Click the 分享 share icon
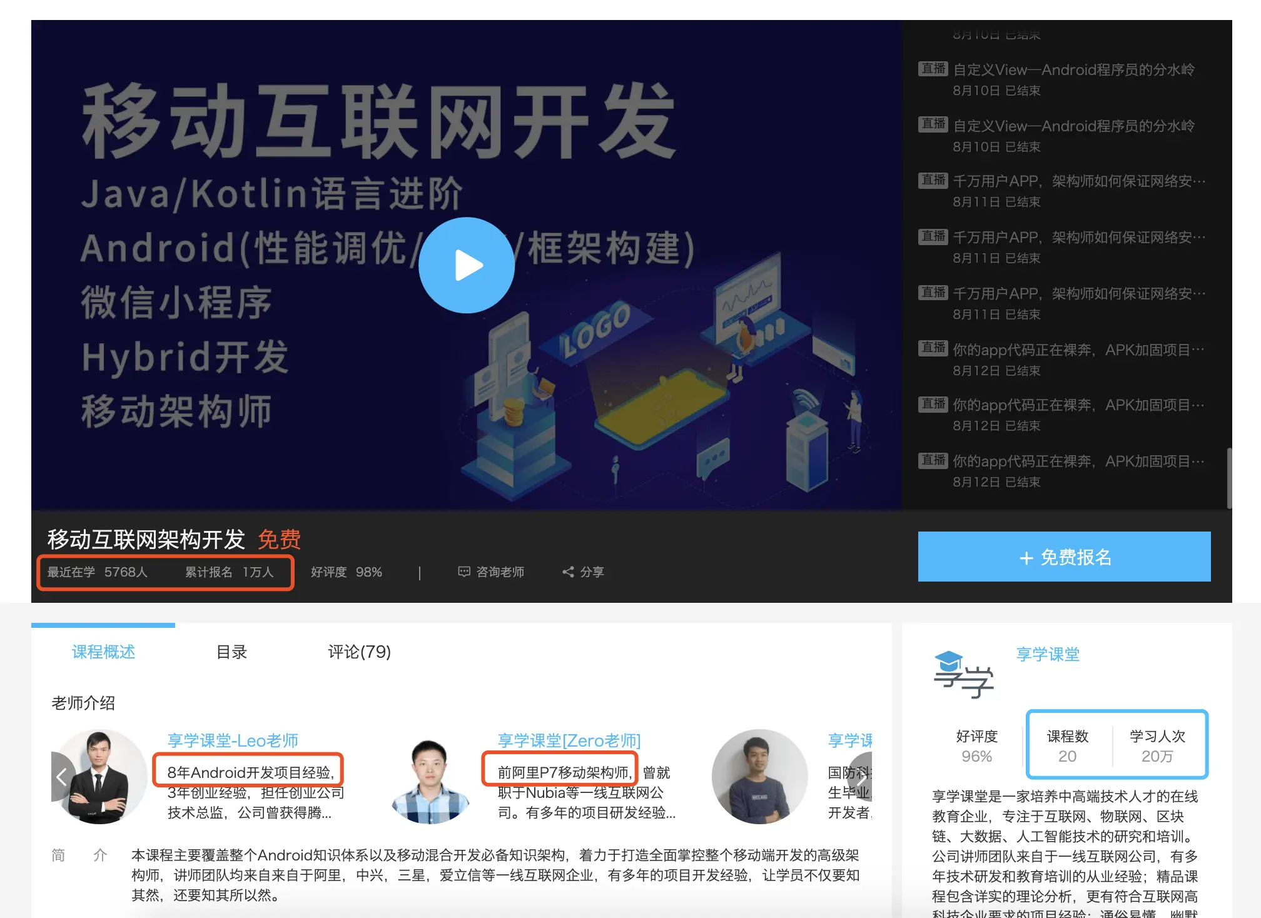 568,572
